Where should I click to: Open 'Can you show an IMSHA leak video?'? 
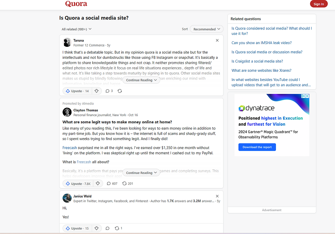point(262,43)
